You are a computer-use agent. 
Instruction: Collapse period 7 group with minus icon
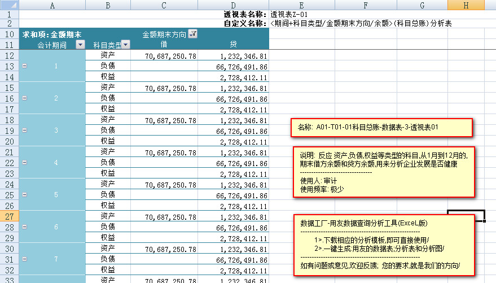(24, 259)
